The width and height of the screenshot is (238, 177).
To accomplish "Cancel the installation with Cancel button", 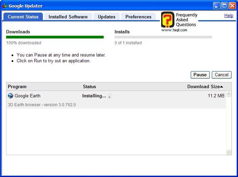I will (221, 75).
